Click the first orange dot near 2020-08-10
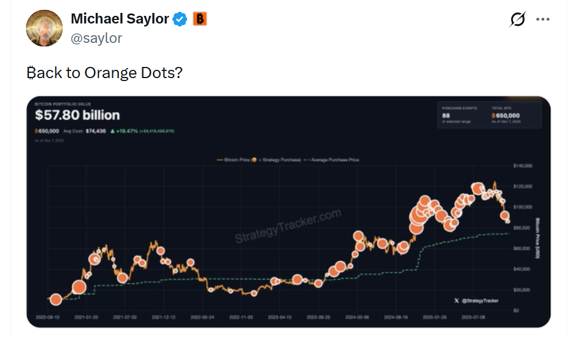567x337 pixels. coord(55,299)
